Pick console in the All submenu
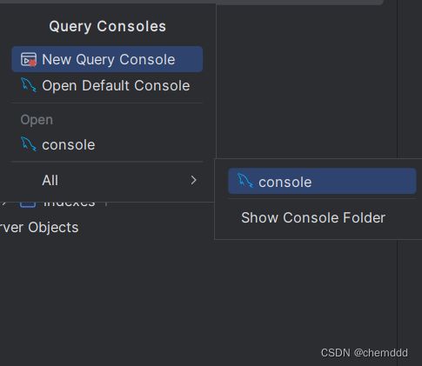422x366 pixels. coord(322,181)
